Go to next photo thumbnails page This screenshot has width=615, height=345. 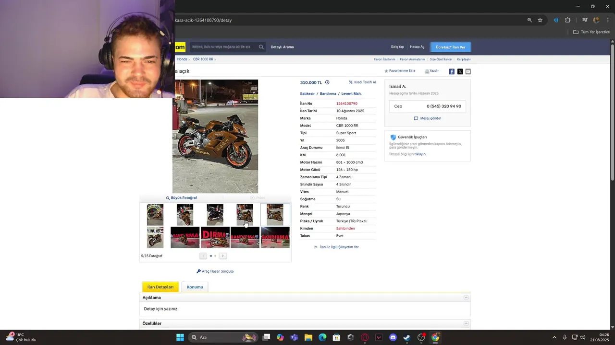[x=222, y=256]
